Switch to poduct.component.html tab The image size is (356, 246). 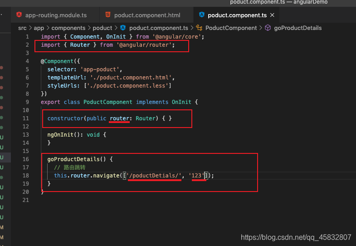(146, 15)
